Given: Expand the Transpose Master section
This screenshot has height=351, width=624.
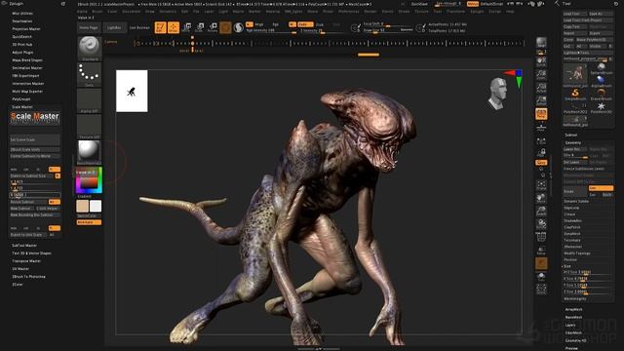Looking at the screenshot, I should tap(26, 261).
